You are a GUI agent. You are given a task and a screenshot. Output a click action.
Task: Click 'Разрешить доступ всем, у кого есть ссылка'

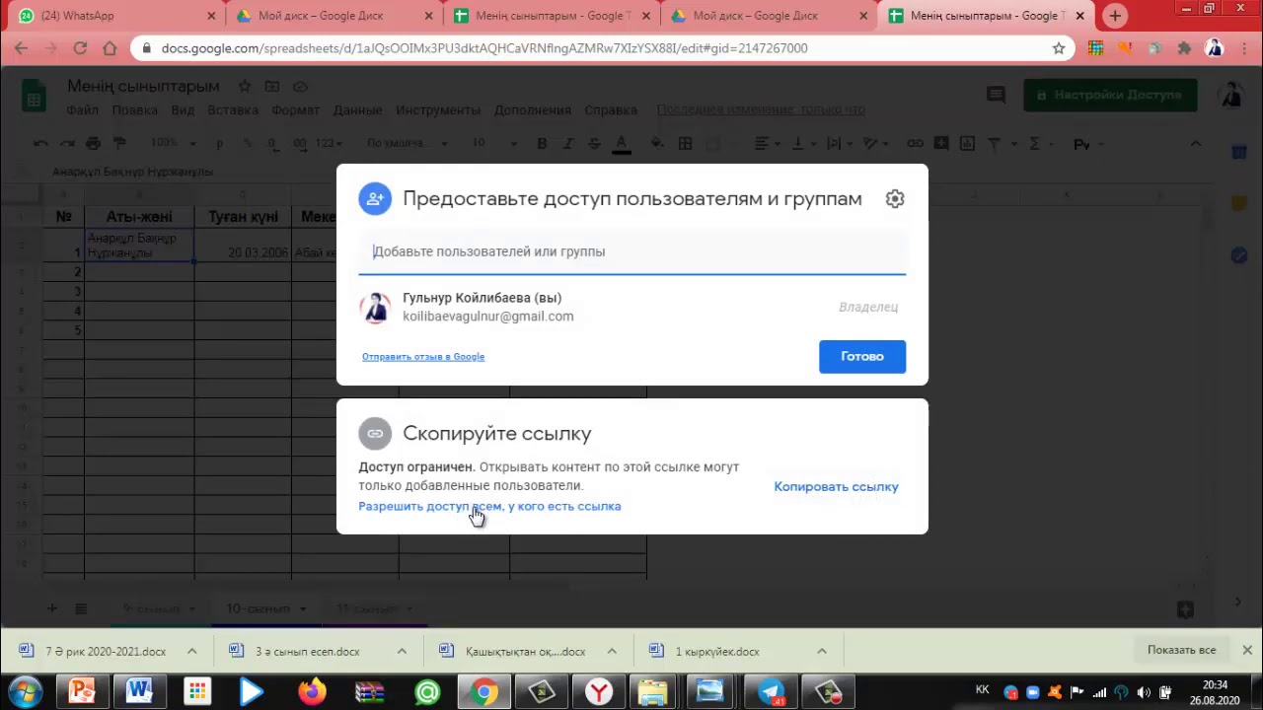coord(489,506)
